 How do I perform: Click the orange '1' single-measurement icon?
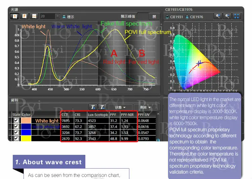click(x=15, y=16)
